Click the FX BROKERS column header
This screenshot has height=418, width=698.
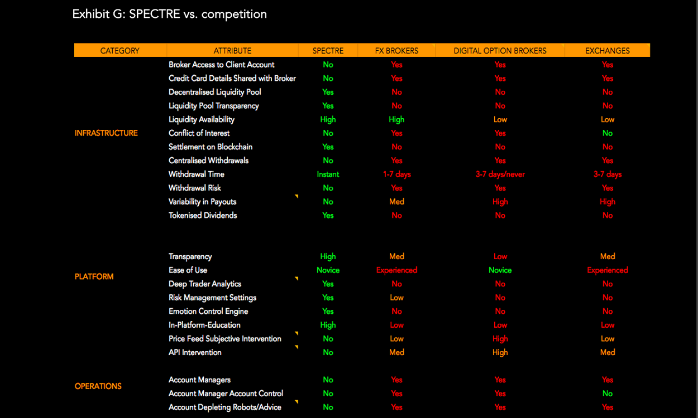(x=396, y=51)
